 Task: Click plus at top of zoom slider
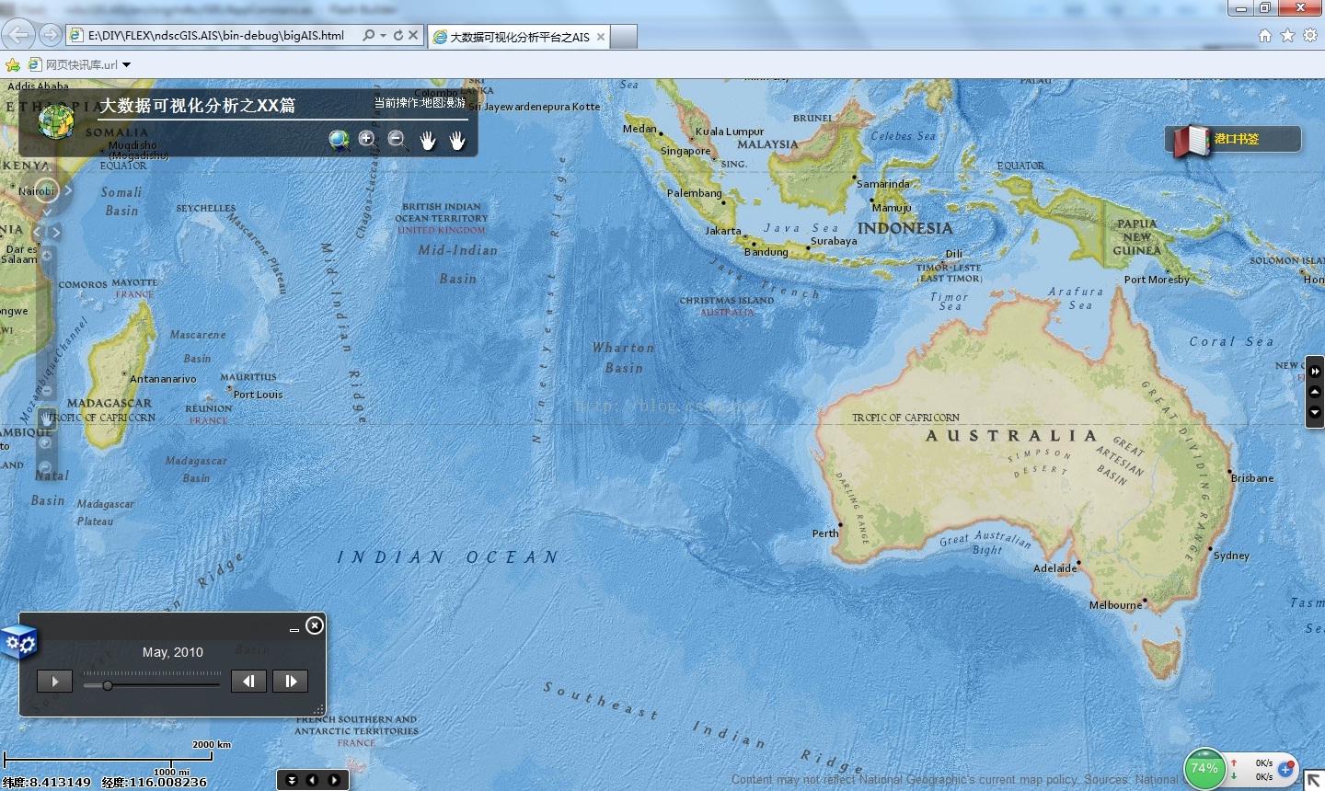click(x=47, y=255)
